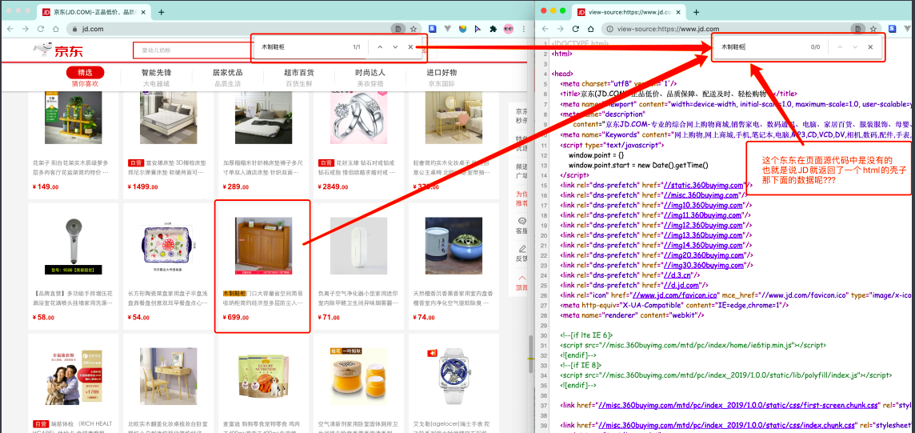The width and height of the screenshot is (915, 433).
Task: Open home page in left jd.com window
Action: [x=55, y=29]
